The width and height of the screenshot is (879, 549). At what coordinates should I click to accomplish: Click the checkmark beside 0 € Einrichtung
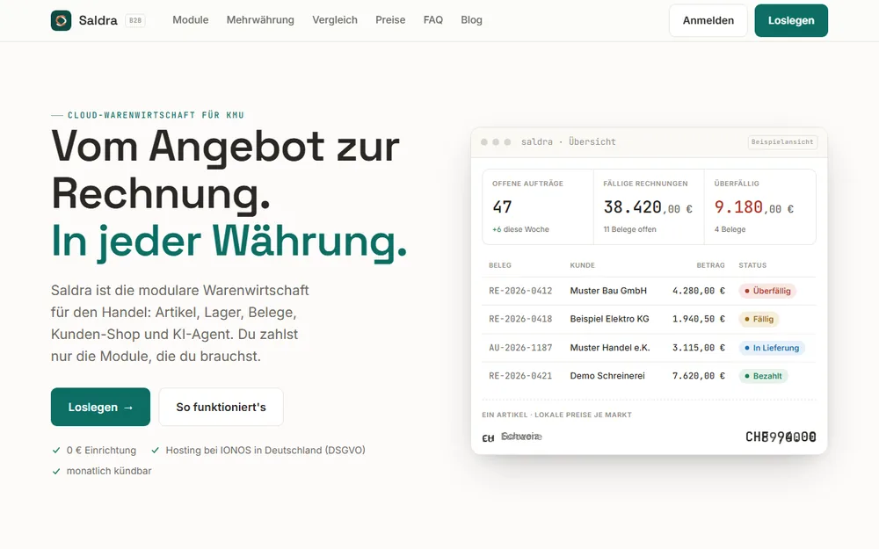(x=56, y=451)
